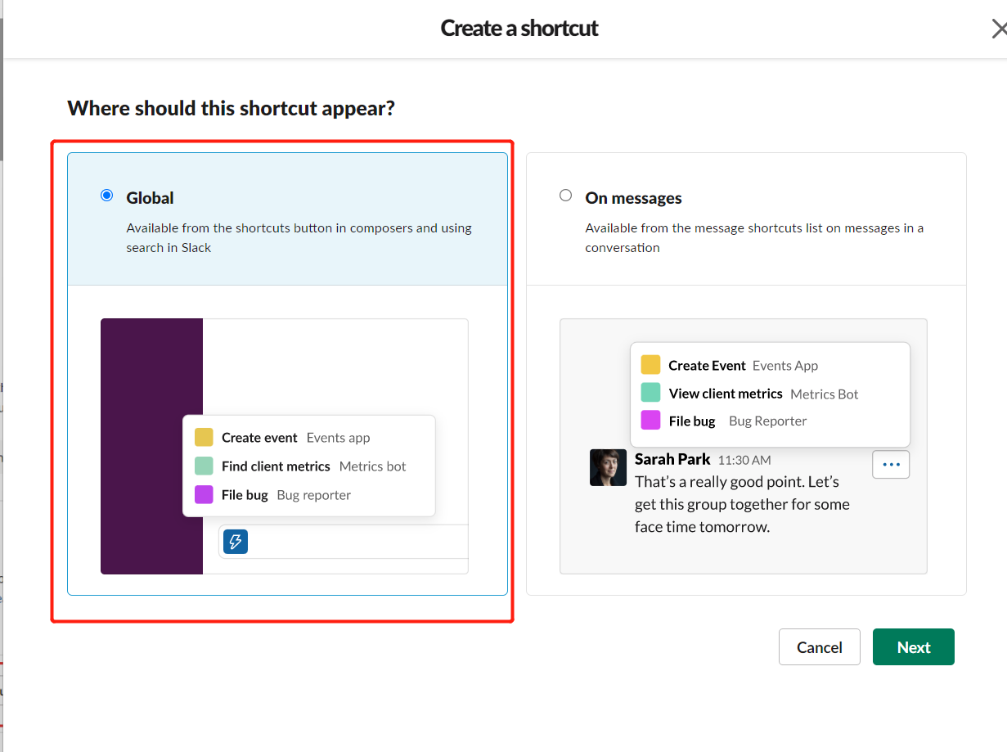The width and height of the screenshot is (1007, 752).
Task: Click the magenta File bug icon by Bug Reporter
Action: (x=650, y=421)
